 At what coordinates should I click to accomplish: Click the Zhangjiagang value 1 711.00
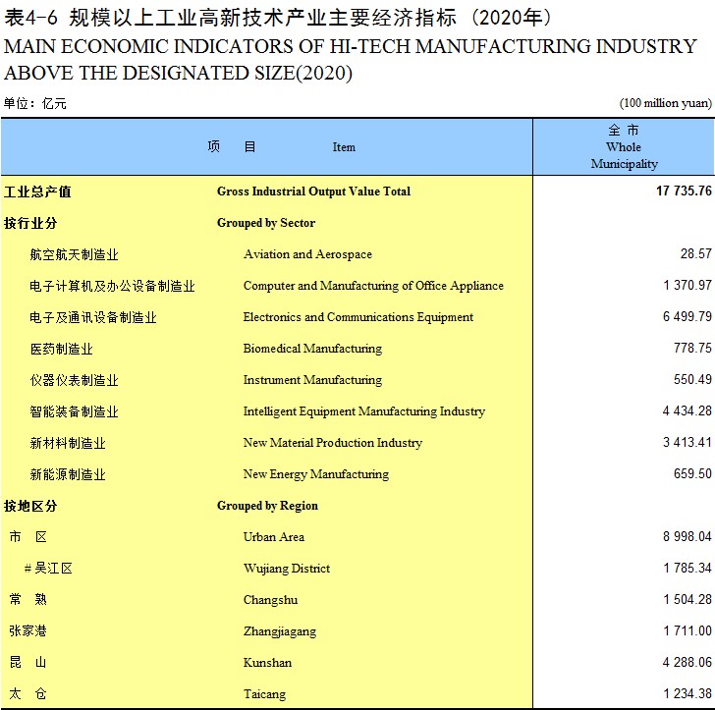point(687,631)
